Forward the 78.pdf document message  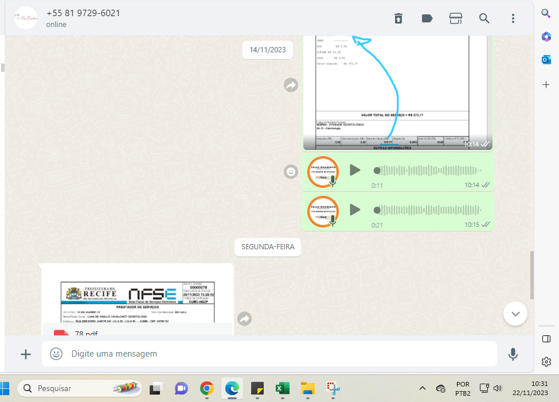[x=245, y=319]
